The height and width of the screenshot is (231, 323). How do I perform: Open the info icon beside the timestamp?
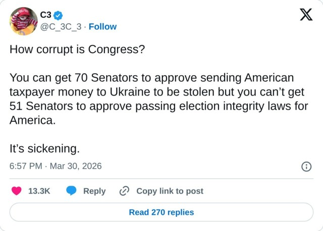[306, 166]
